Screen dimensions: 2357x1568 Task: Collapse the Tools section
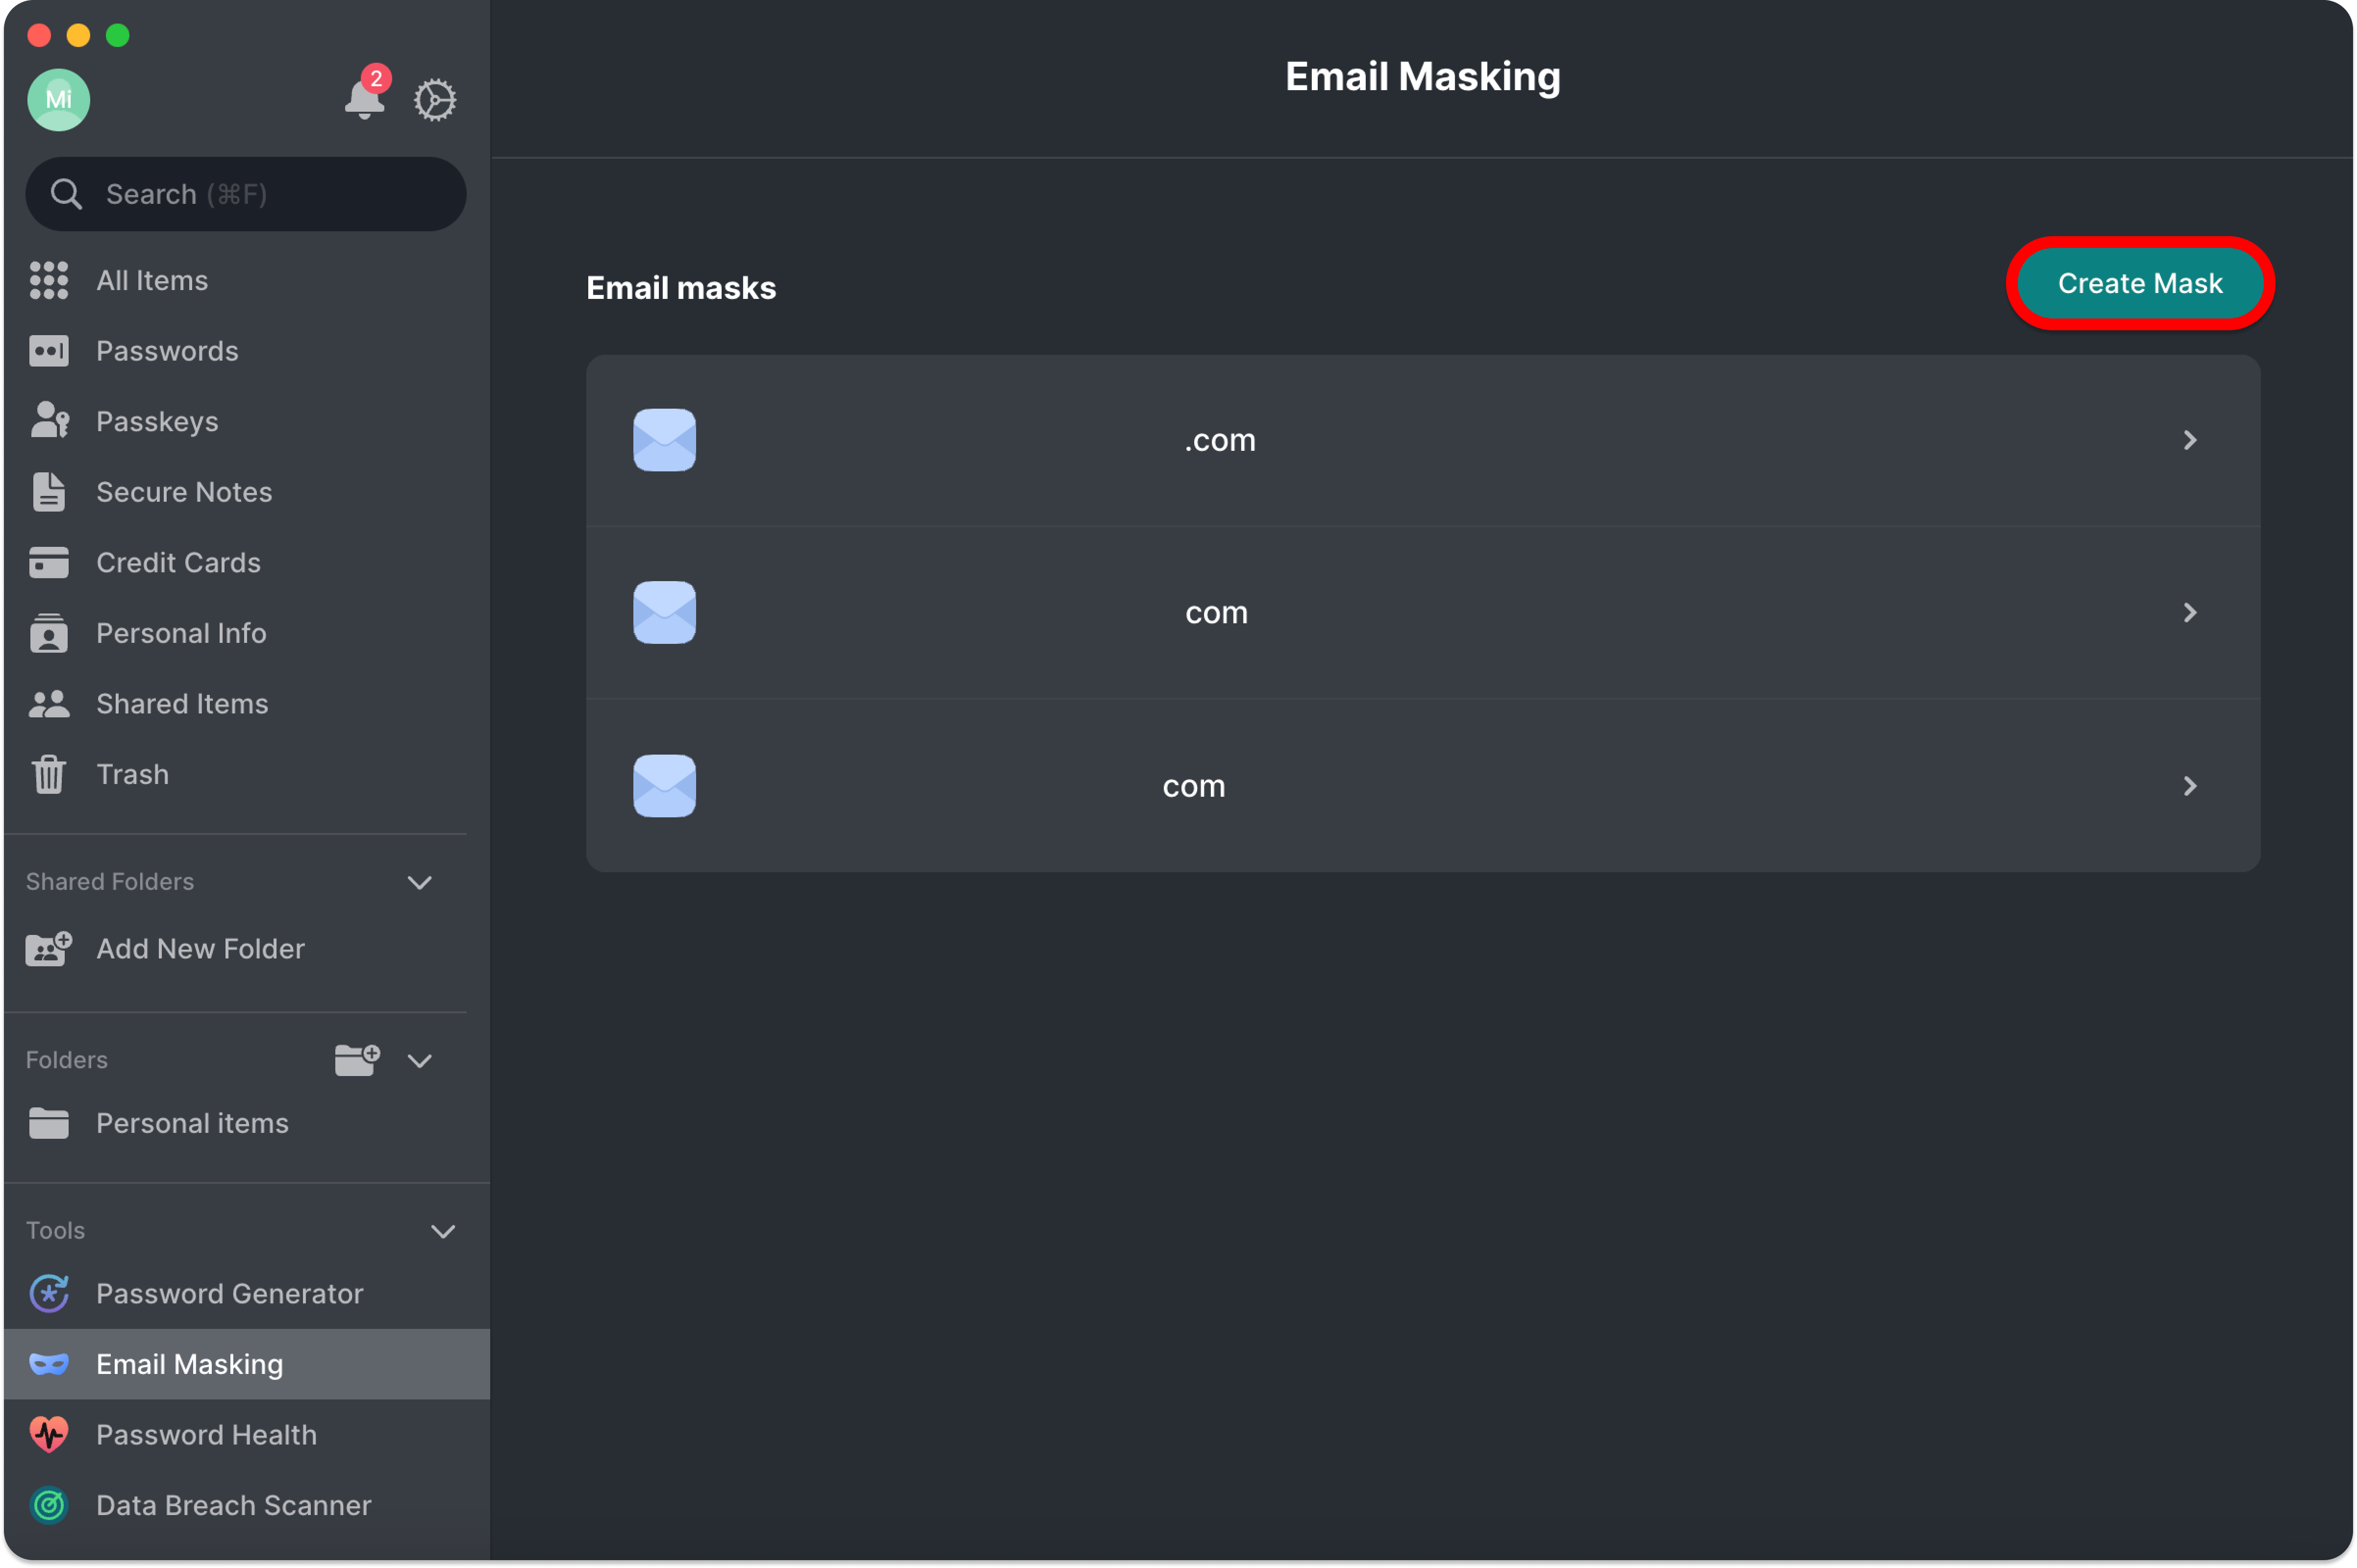click(443, 1231)
